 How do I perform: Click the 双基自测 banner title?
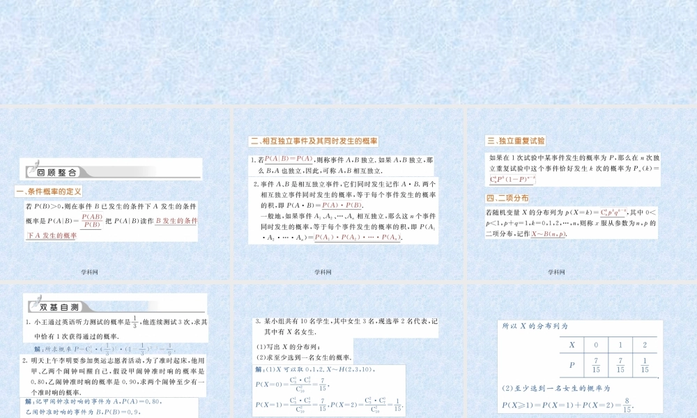click(59, 307)
